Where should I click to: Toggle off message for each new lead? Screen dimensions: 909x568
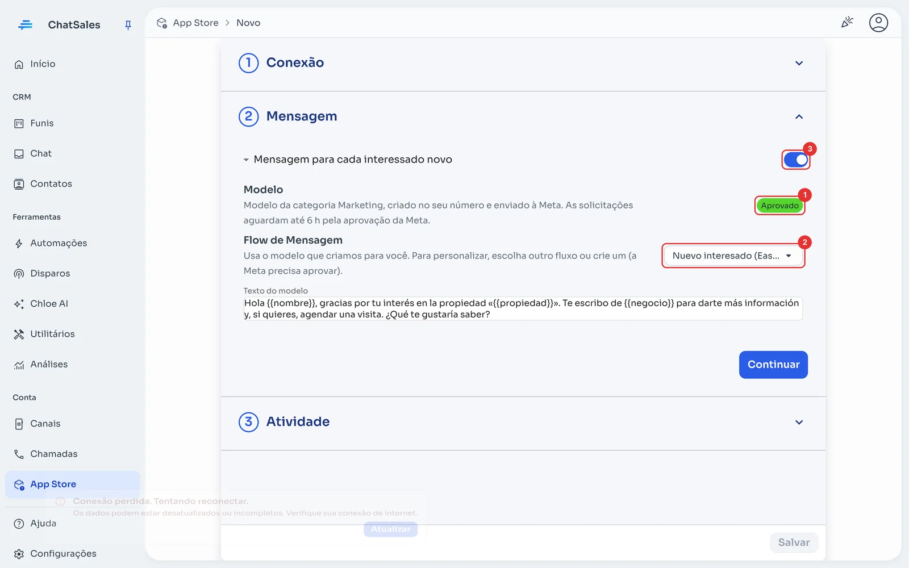(796, 160)
